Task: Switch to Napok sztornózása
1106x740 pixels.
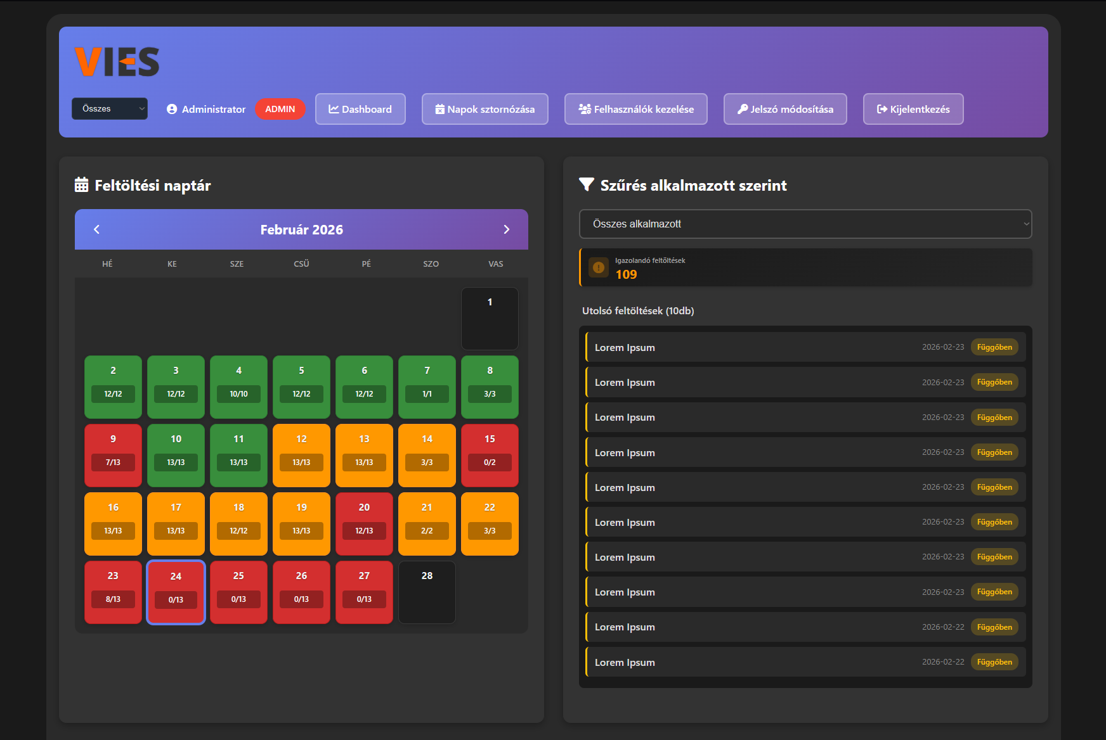Action: [x=485, y=109]
